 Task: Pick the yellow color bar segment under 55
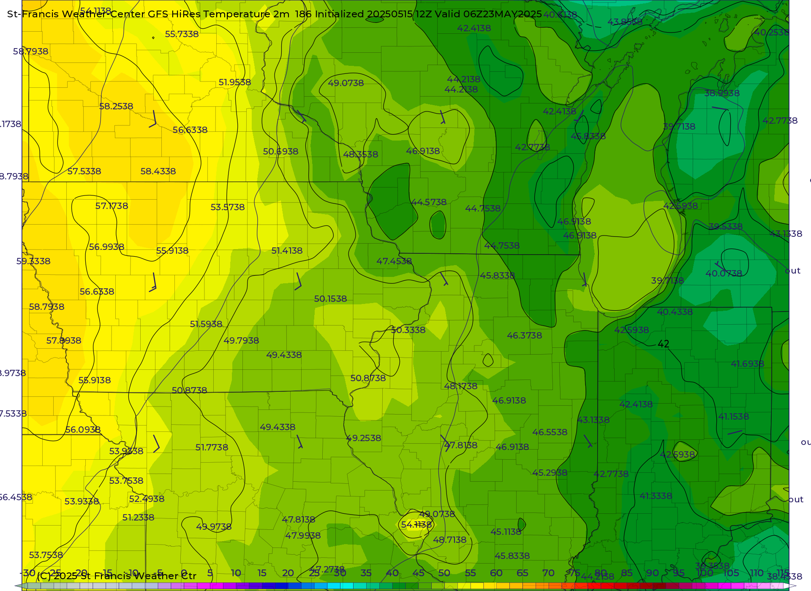coord(477,586)
